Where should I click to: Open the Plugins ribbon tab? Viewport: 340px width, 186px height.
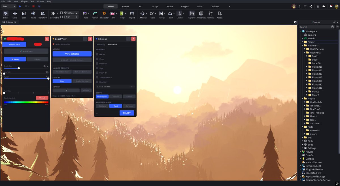pos(185,6)
